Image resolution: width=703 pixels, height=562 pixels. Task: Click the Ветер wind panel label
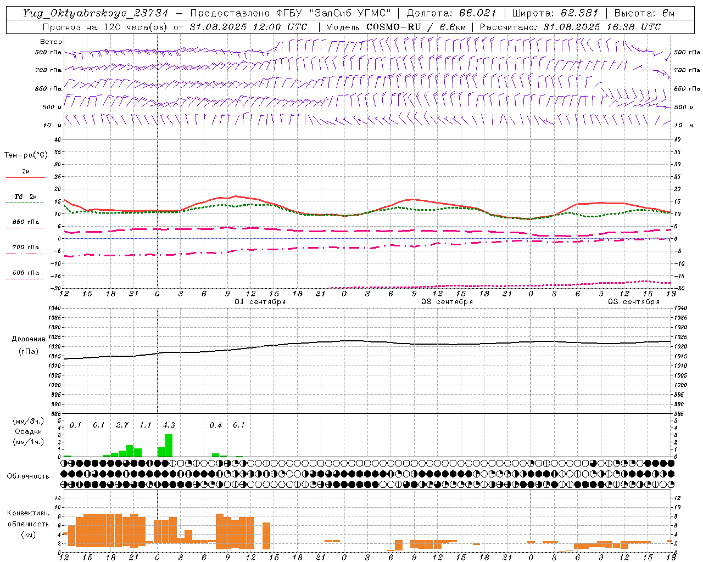pos(51,42)
